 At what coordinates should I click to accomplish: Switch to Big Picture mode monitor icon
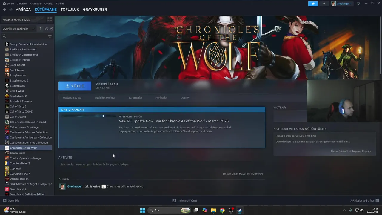pyautogui.click(x=358, y=4)
